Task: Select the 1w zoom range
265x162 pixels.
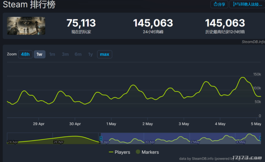Action: click(39, 54)
